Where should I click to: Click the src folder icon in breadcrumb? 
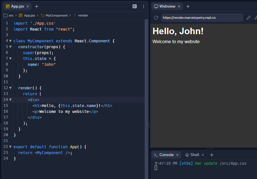[x=6, y=15]
